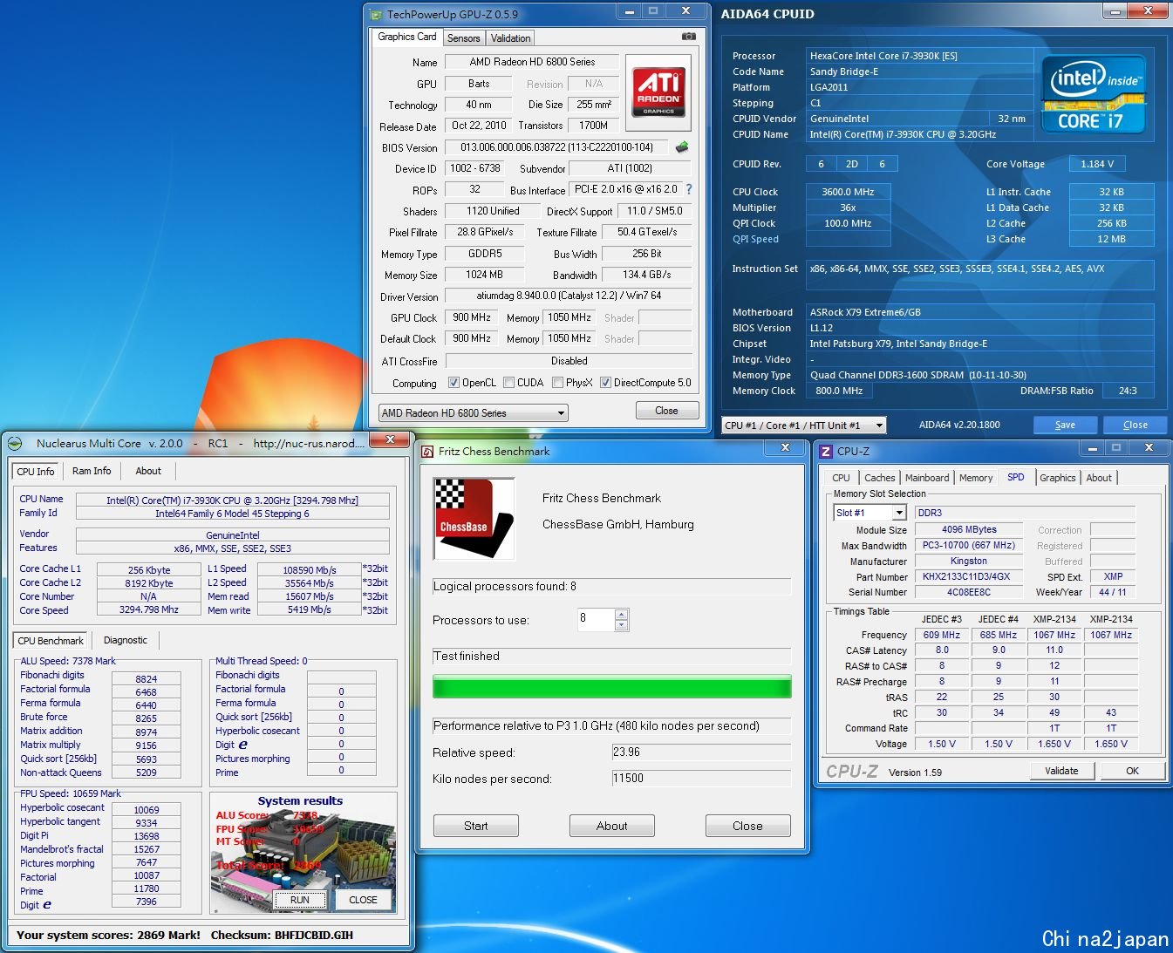Open the About tab in Nuclearus
1173x953 pixels.
click(x=148, y=471)
